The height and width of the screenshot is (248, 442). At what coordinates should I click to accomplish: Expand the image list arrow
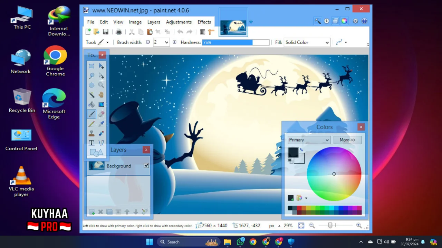pyautogui.click(x=251, y=22)
